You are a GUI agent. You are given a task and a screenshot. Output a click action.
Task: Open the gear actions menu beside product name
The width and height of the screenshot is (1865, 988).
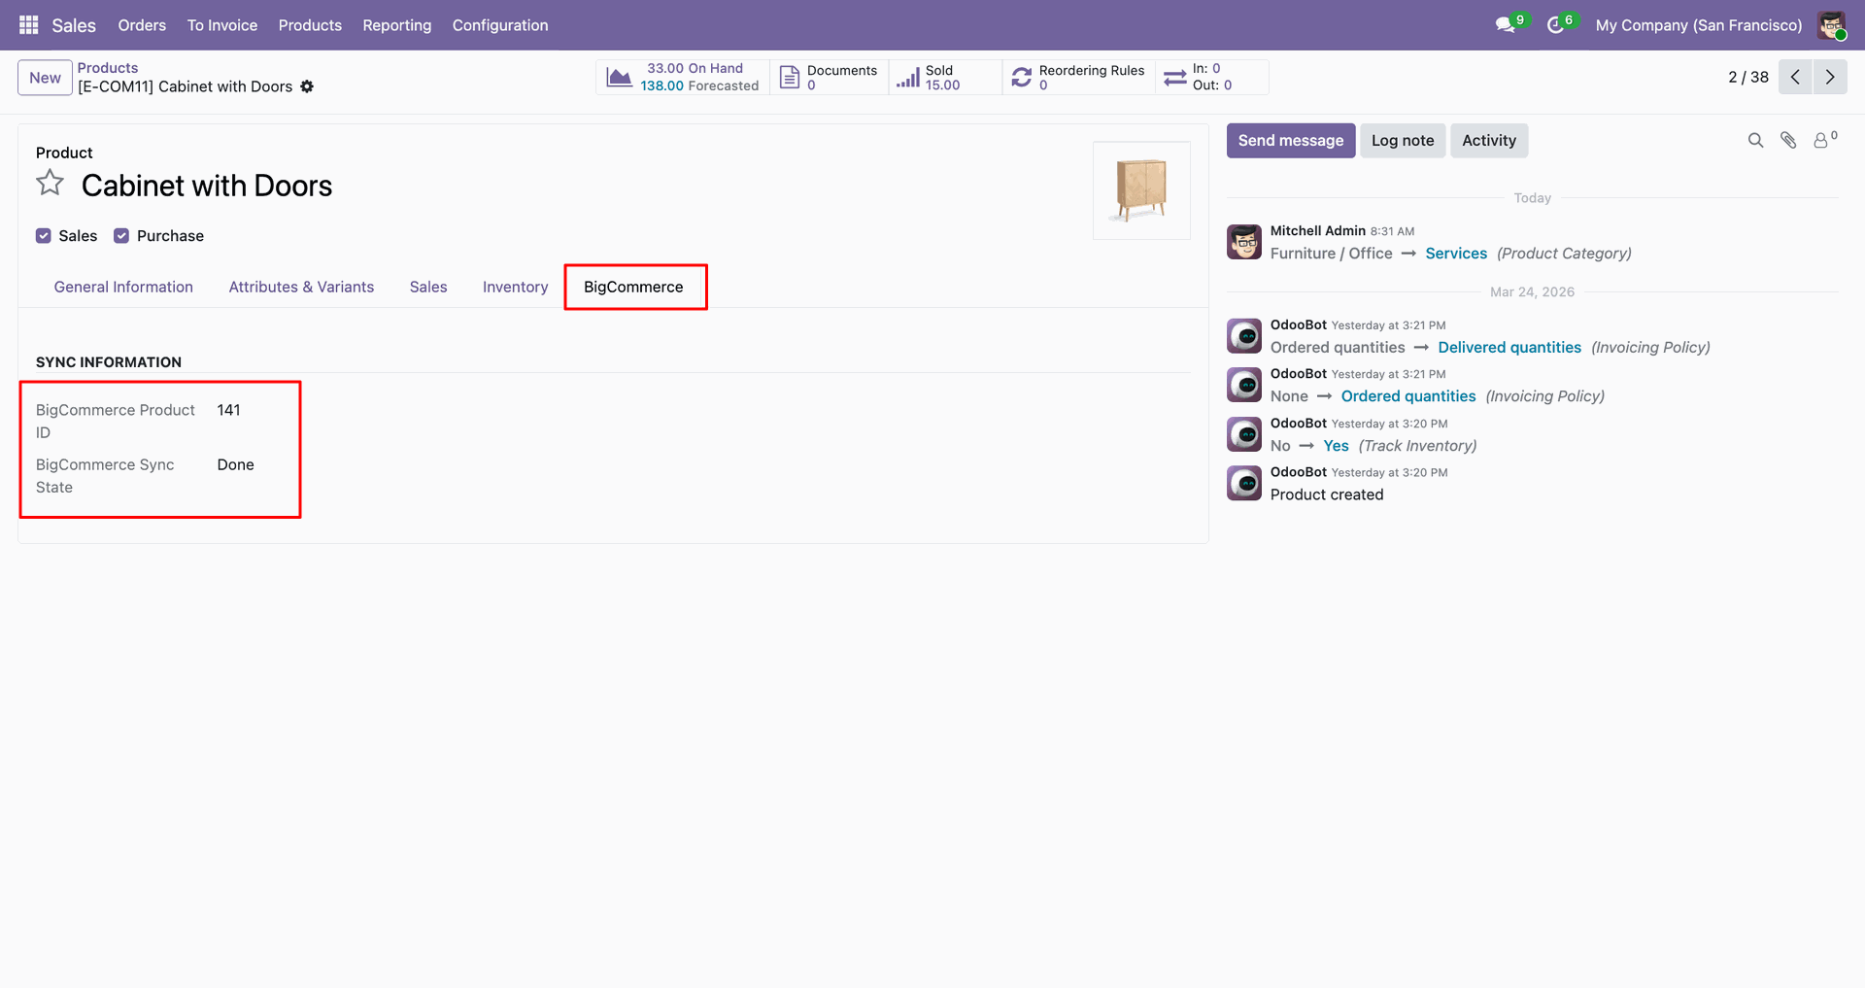point(307,86)
